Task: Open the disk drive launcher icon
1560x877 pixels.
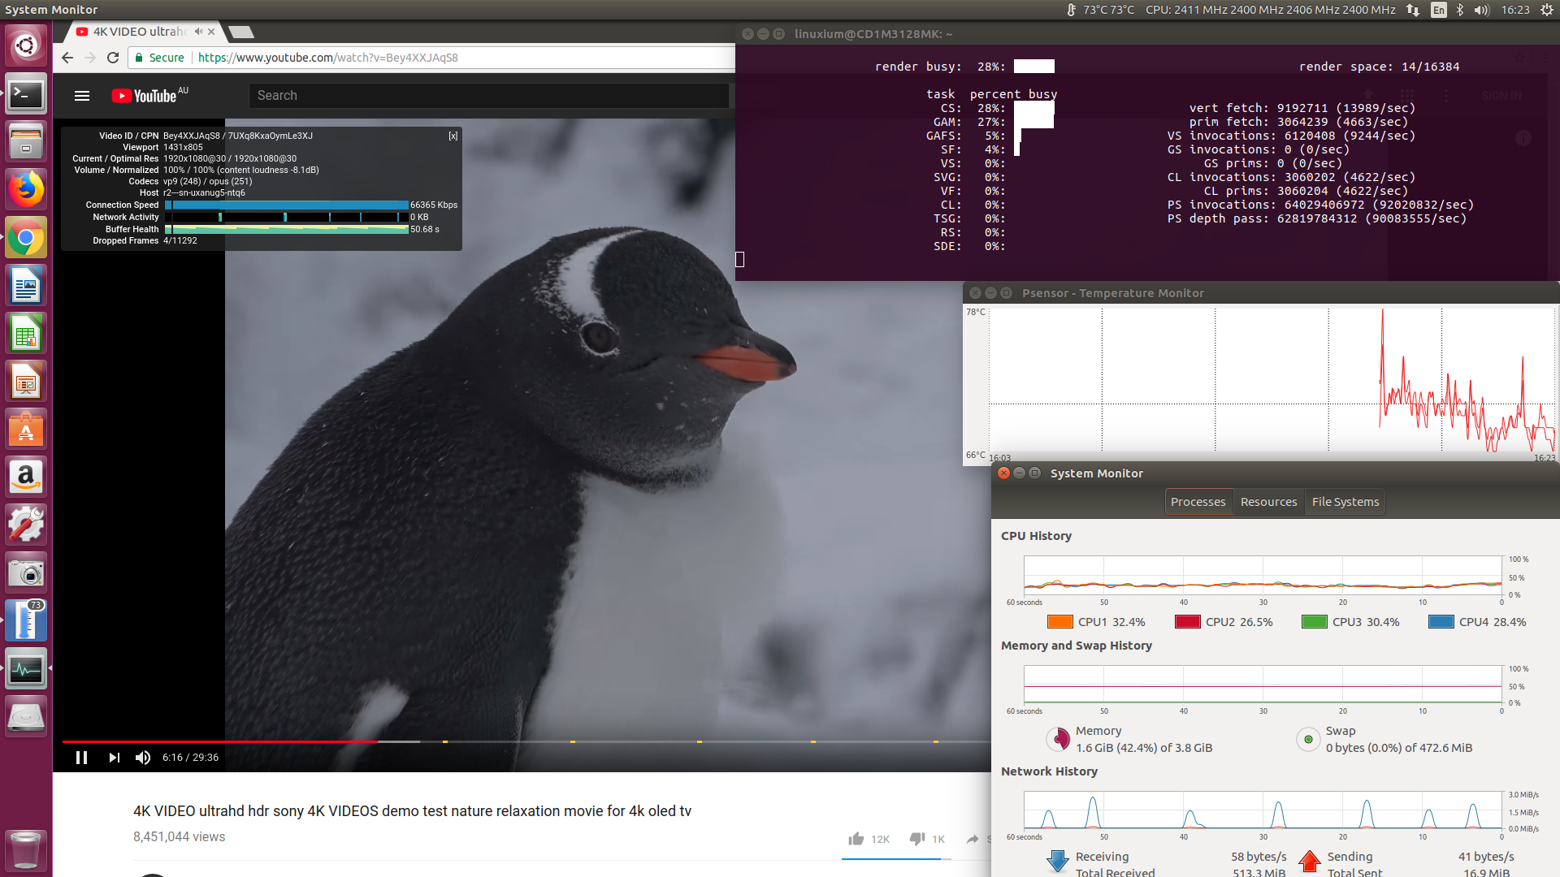Action: (26, 717)
